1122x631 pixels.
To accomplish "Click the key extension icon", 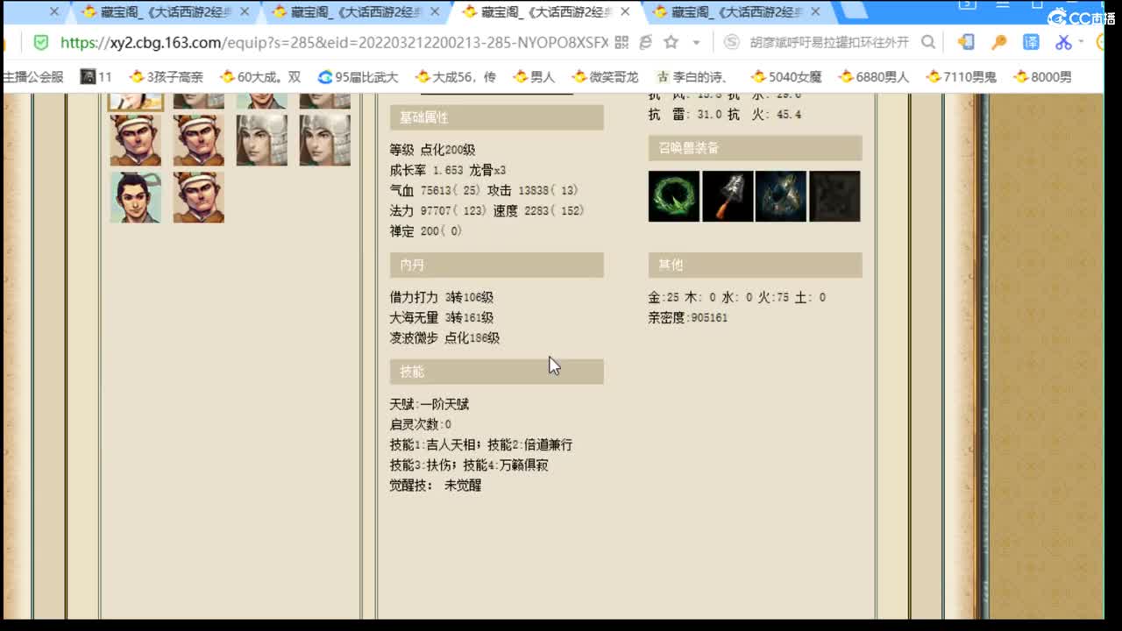I will click(x=998, y=42).
